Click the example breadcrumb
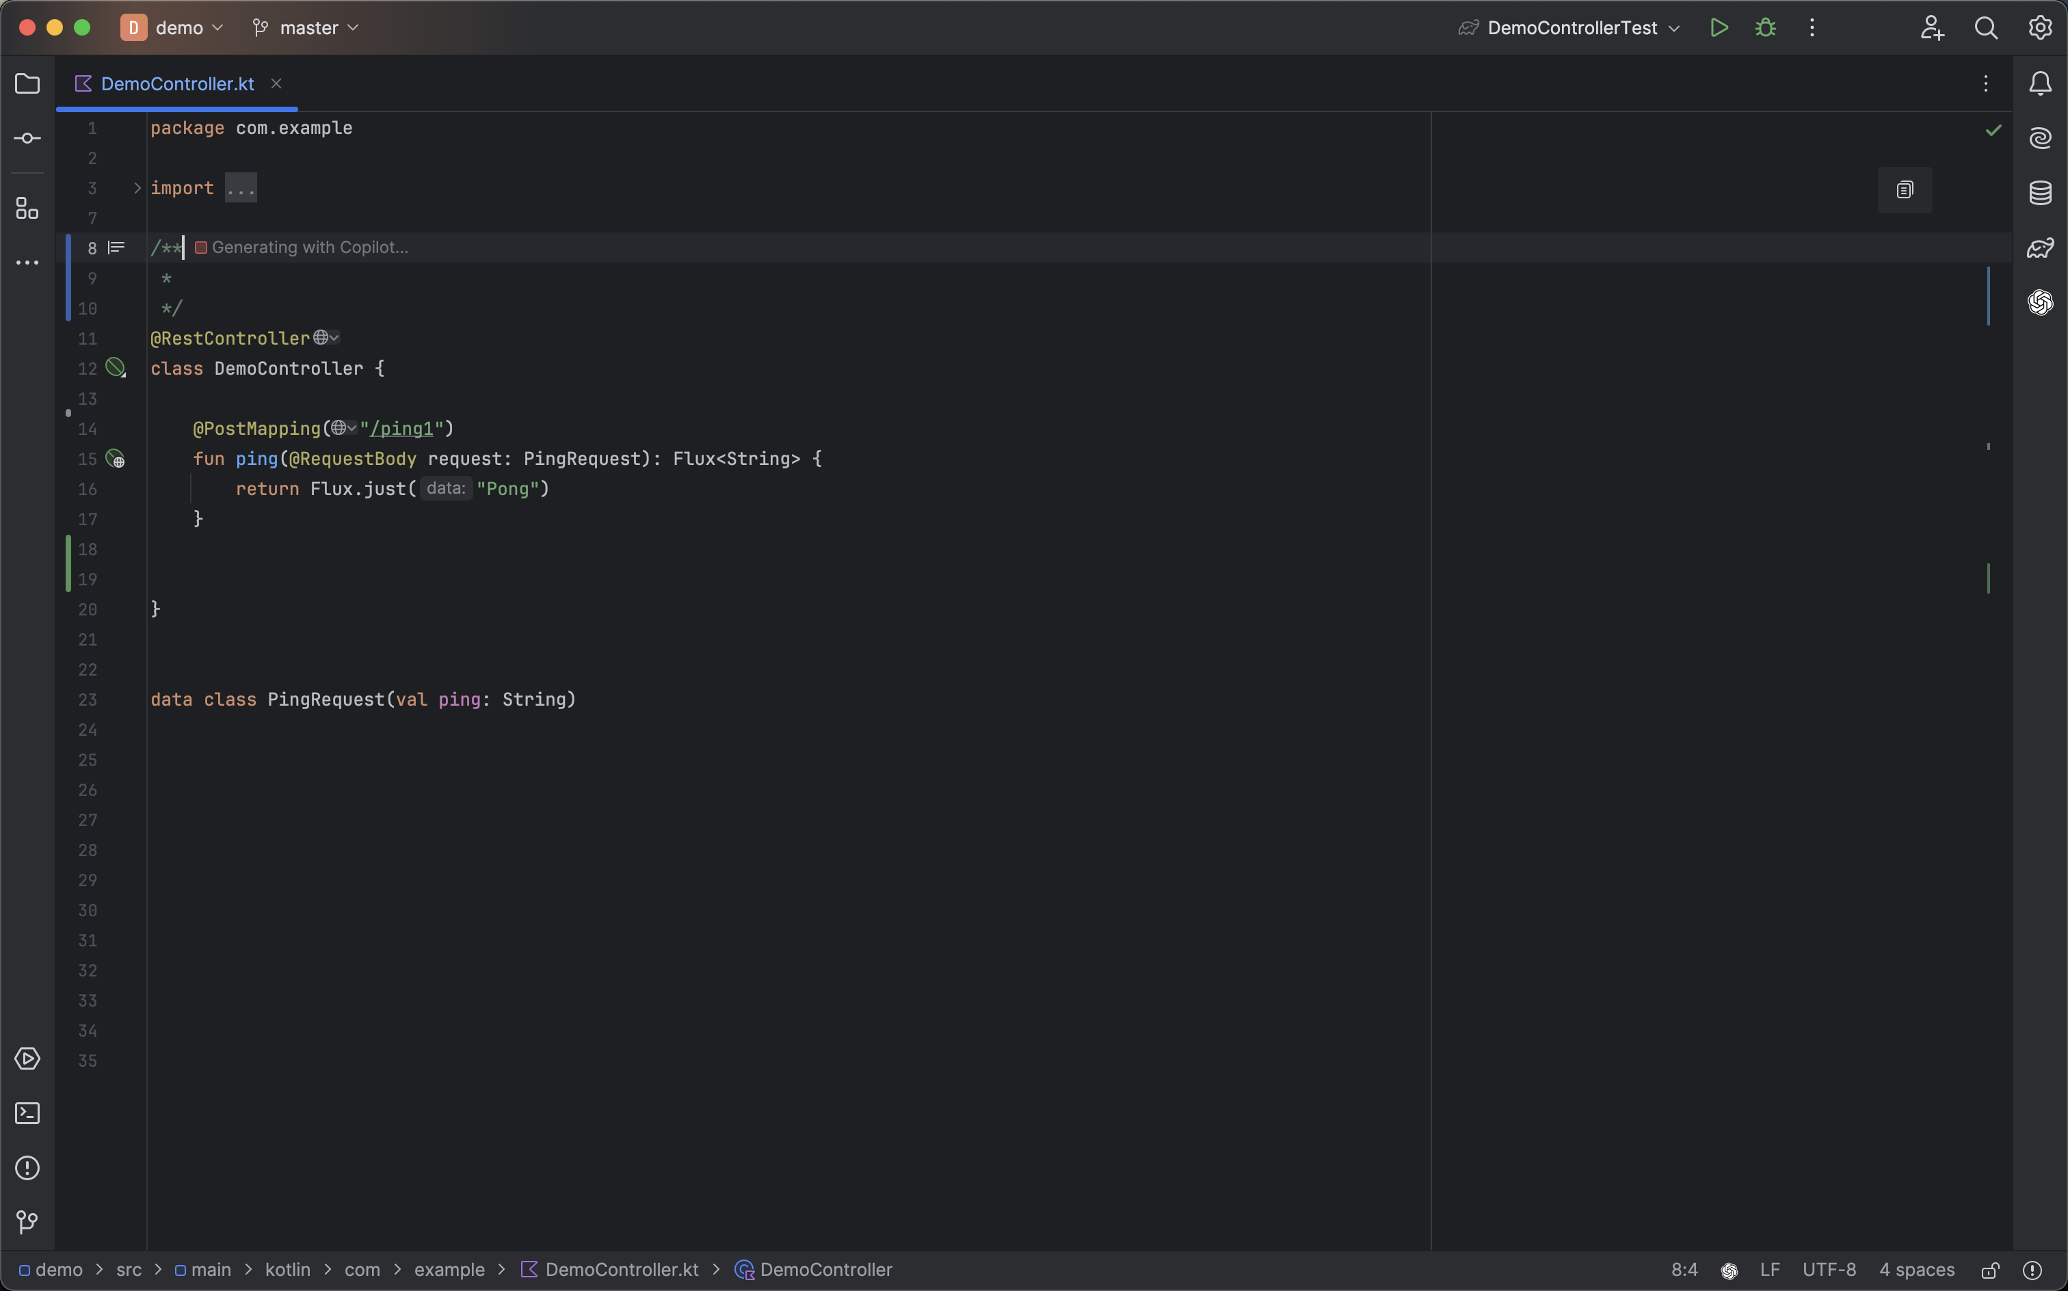 coord(450,1270)
